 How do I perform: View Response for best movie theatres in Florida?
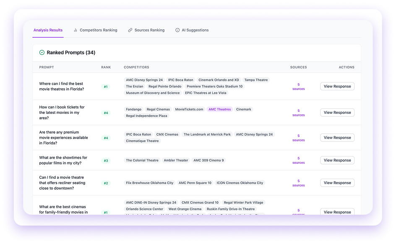pyautogui.click(x=337, y=86)
